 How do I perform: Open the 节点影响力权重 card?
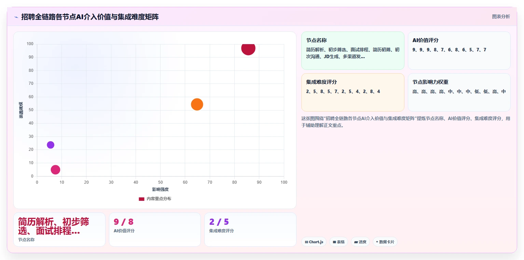459,92
